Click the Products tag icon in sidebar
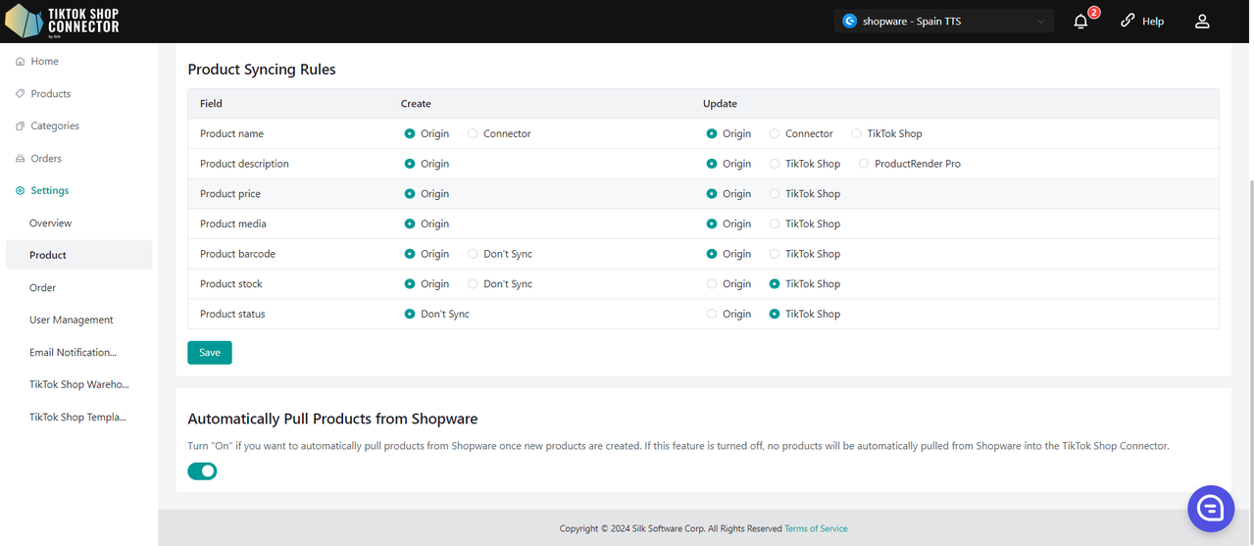The image size is (1255, 546). [21, 94]
